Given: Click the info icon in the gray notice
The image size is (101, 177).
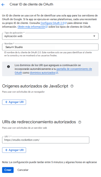Looking at the screenshot, I should click(9, 67).
